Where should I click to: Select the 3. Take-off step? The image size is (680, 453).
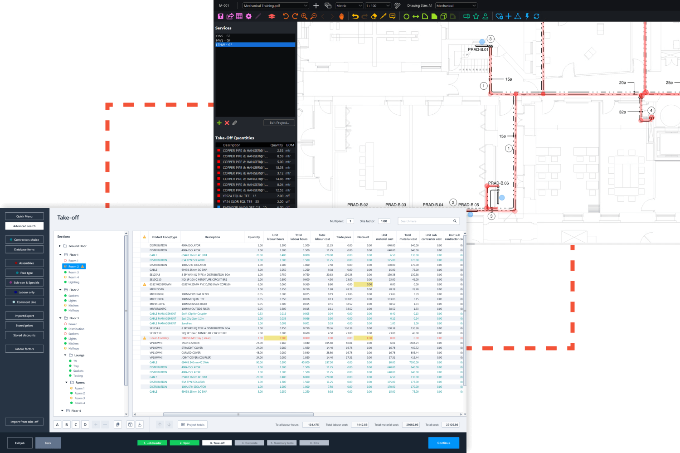pos(217,443)
